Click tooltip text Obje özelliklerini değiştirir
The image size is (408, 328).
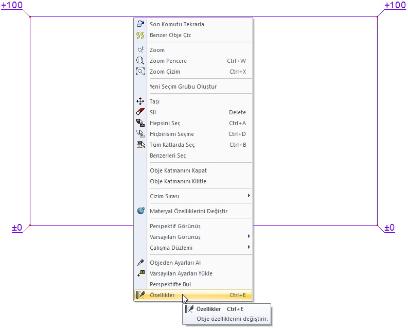232,319
